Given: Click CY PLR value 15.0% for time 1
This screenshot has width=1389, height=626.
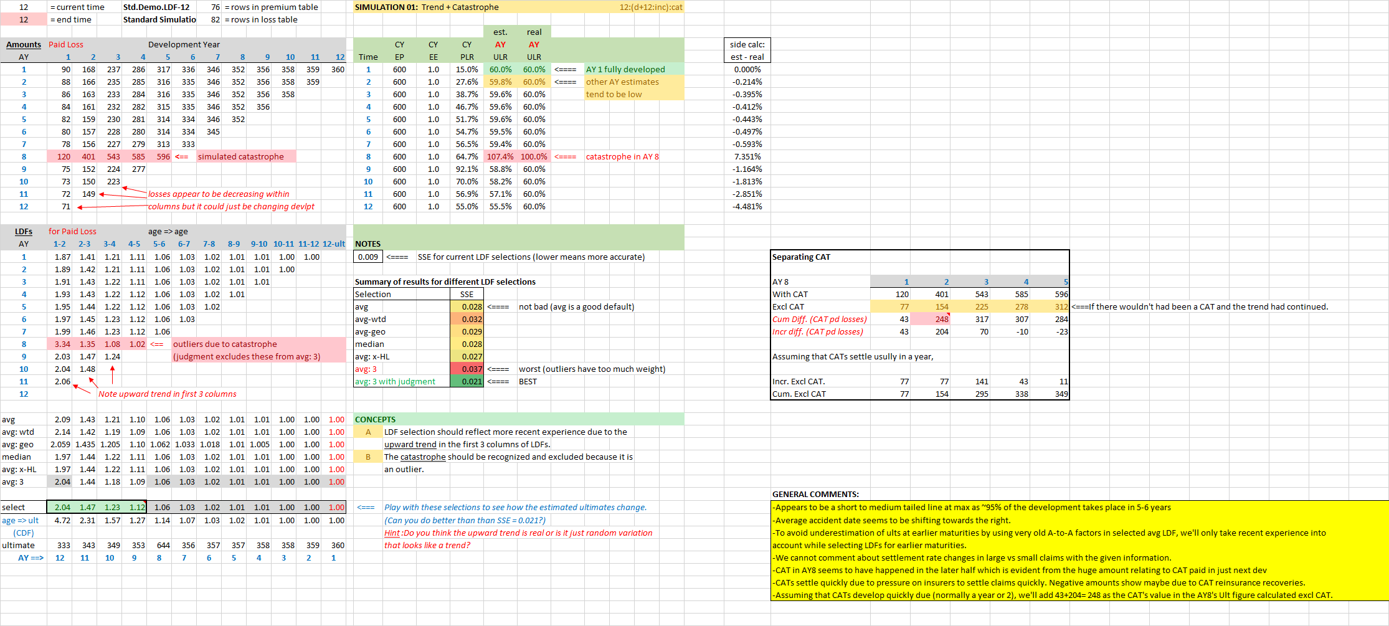Looking at the screenshot, I should click(x=467, y=69).
